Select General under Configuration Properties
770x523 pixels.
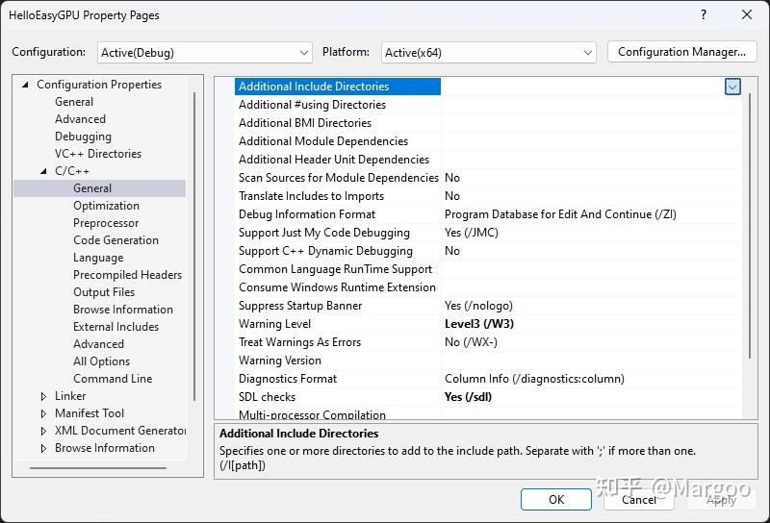74,102
